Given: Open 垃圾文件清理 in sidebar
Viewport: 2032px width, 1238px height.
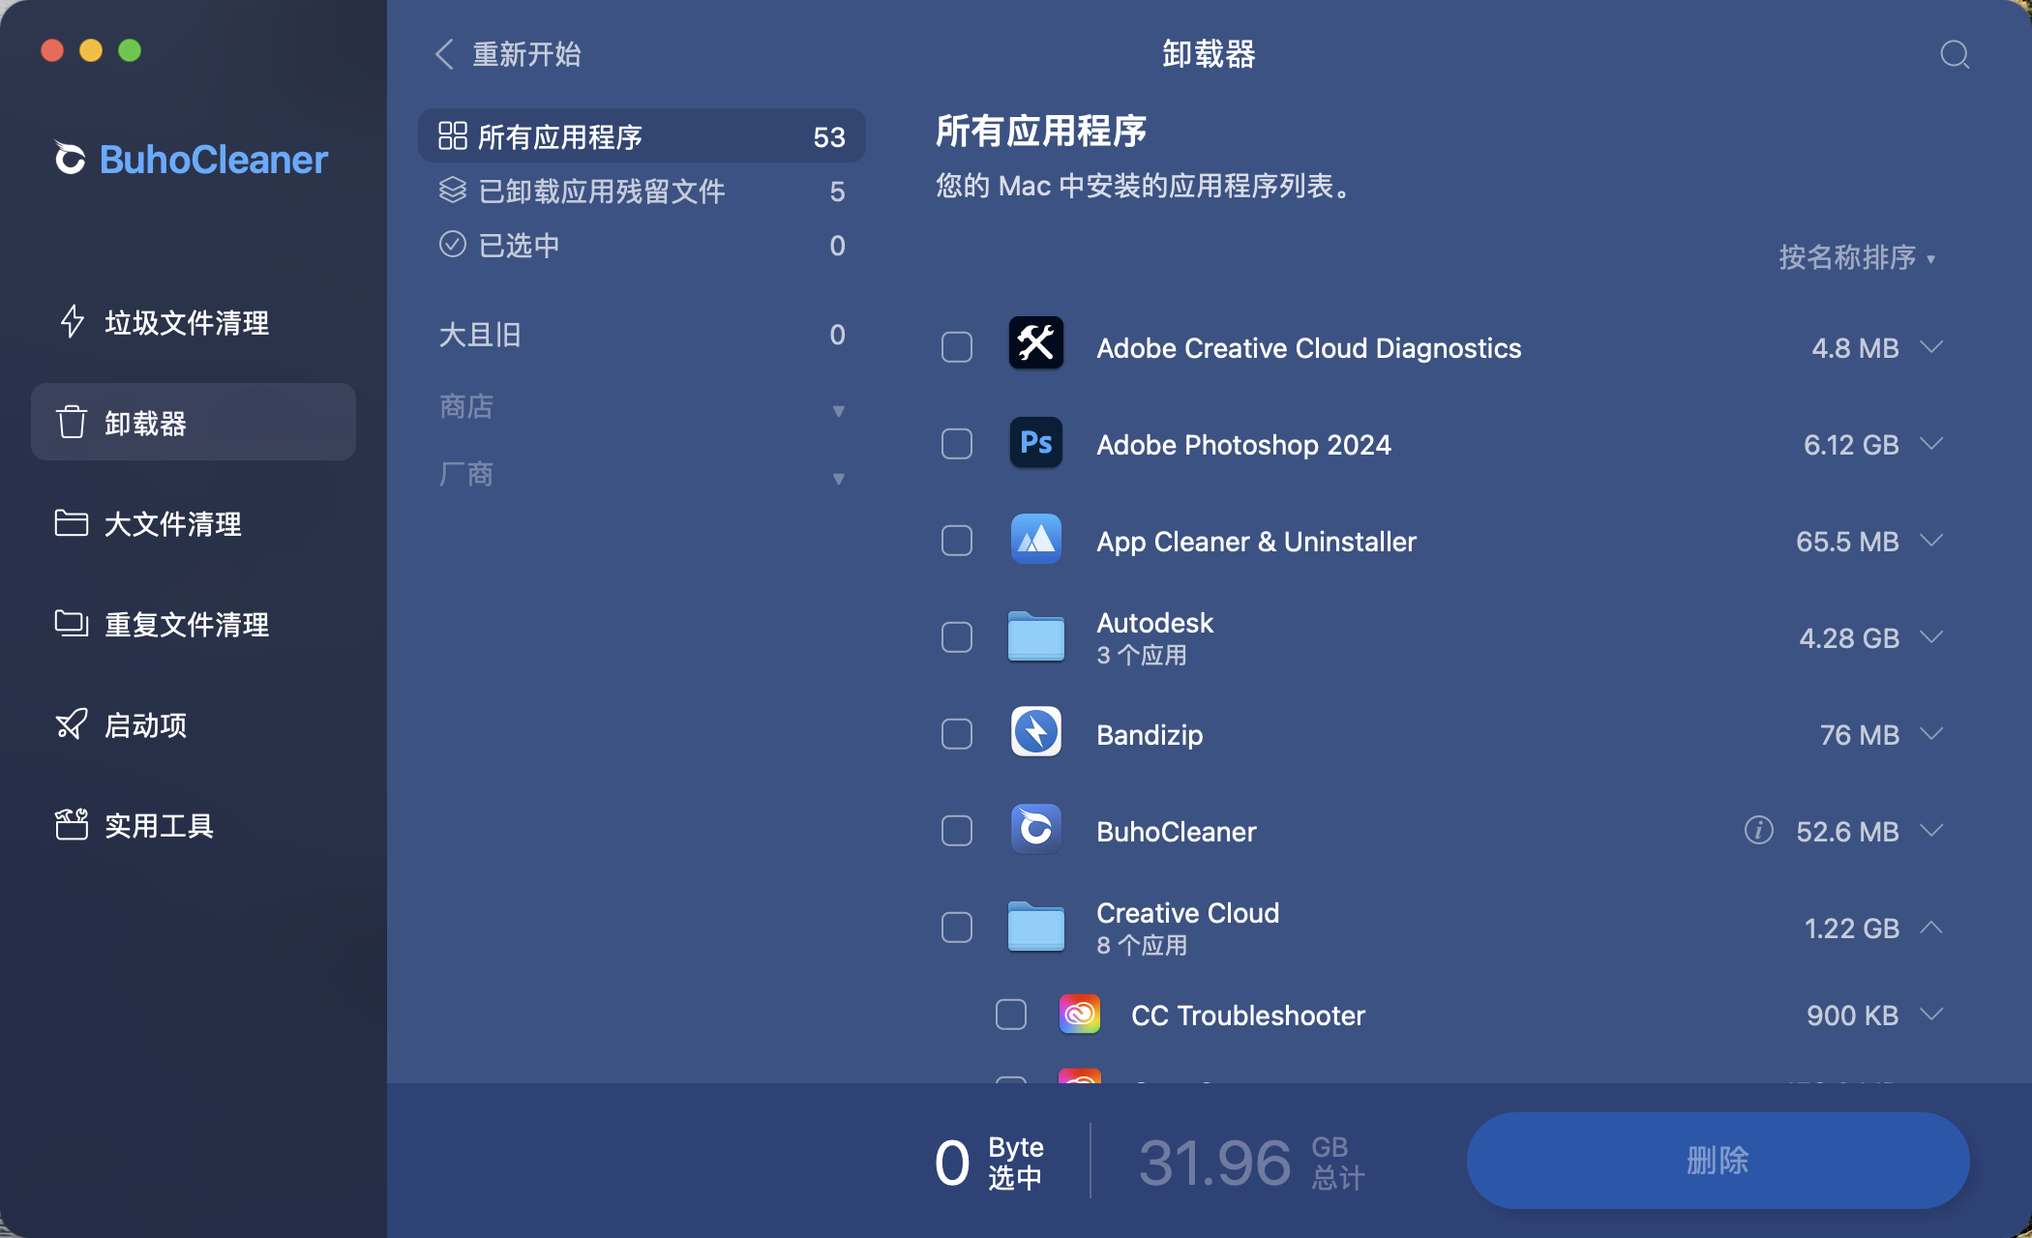Looking at the screenshot, I should (194, 322).
